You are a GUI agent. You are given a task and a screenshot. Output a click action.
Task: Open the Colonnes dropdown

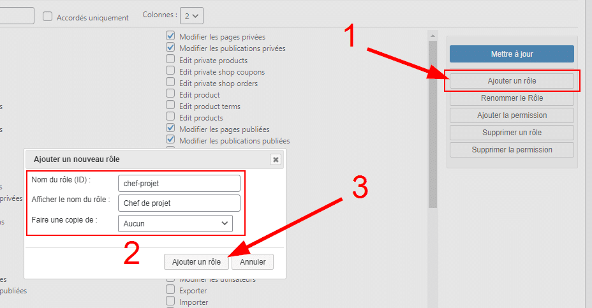click(x=192, y=15)
